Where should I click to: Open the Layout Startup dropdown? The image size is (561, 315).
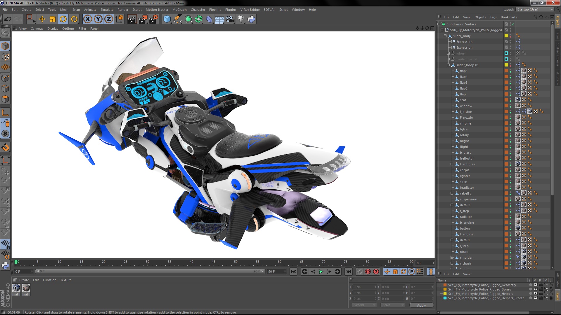(x=535, y=9)
